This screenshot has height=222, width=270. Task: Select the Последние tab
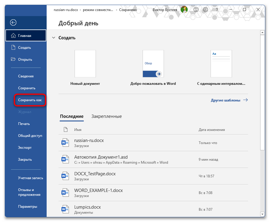[72, 116]
